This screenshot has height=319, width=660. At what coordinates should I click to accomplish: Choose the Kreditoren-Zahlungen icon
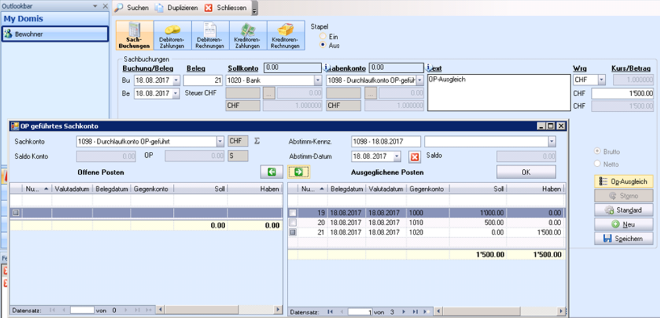[x=248, y=36]
